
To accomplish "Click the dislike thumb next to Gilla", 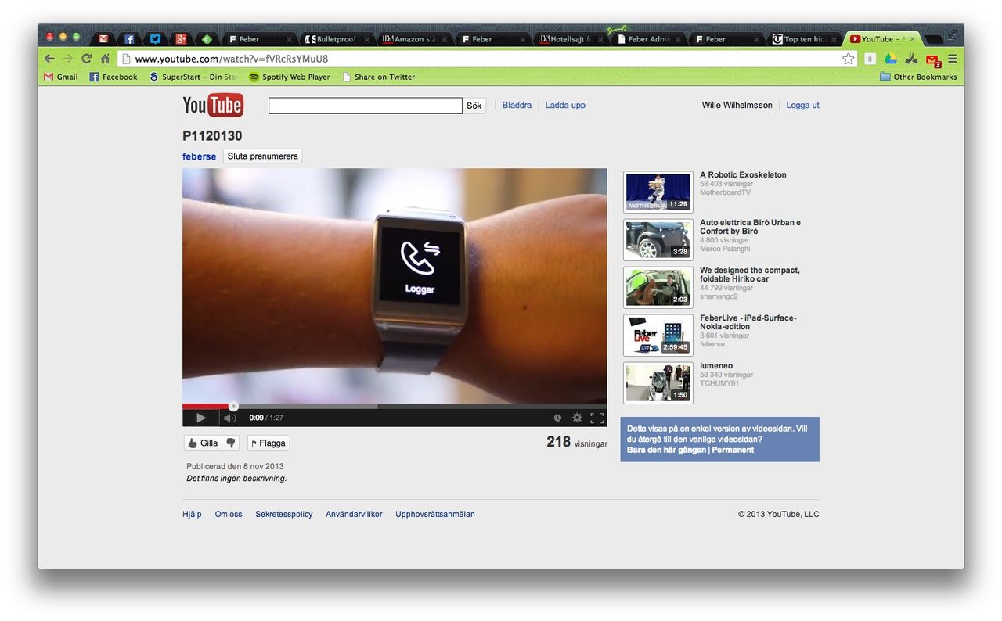I will click(230, 443).
